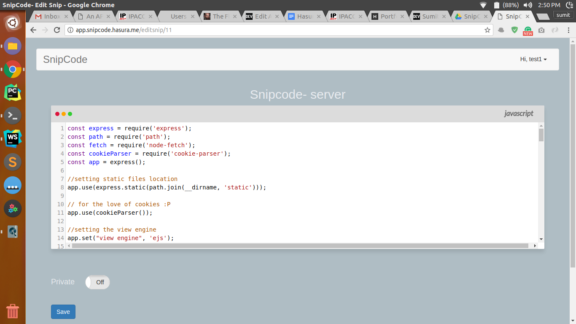Open the colored gears app in dock
Image resolution: width=576 pixels, height=324 pixels.
tap(13, 208)
